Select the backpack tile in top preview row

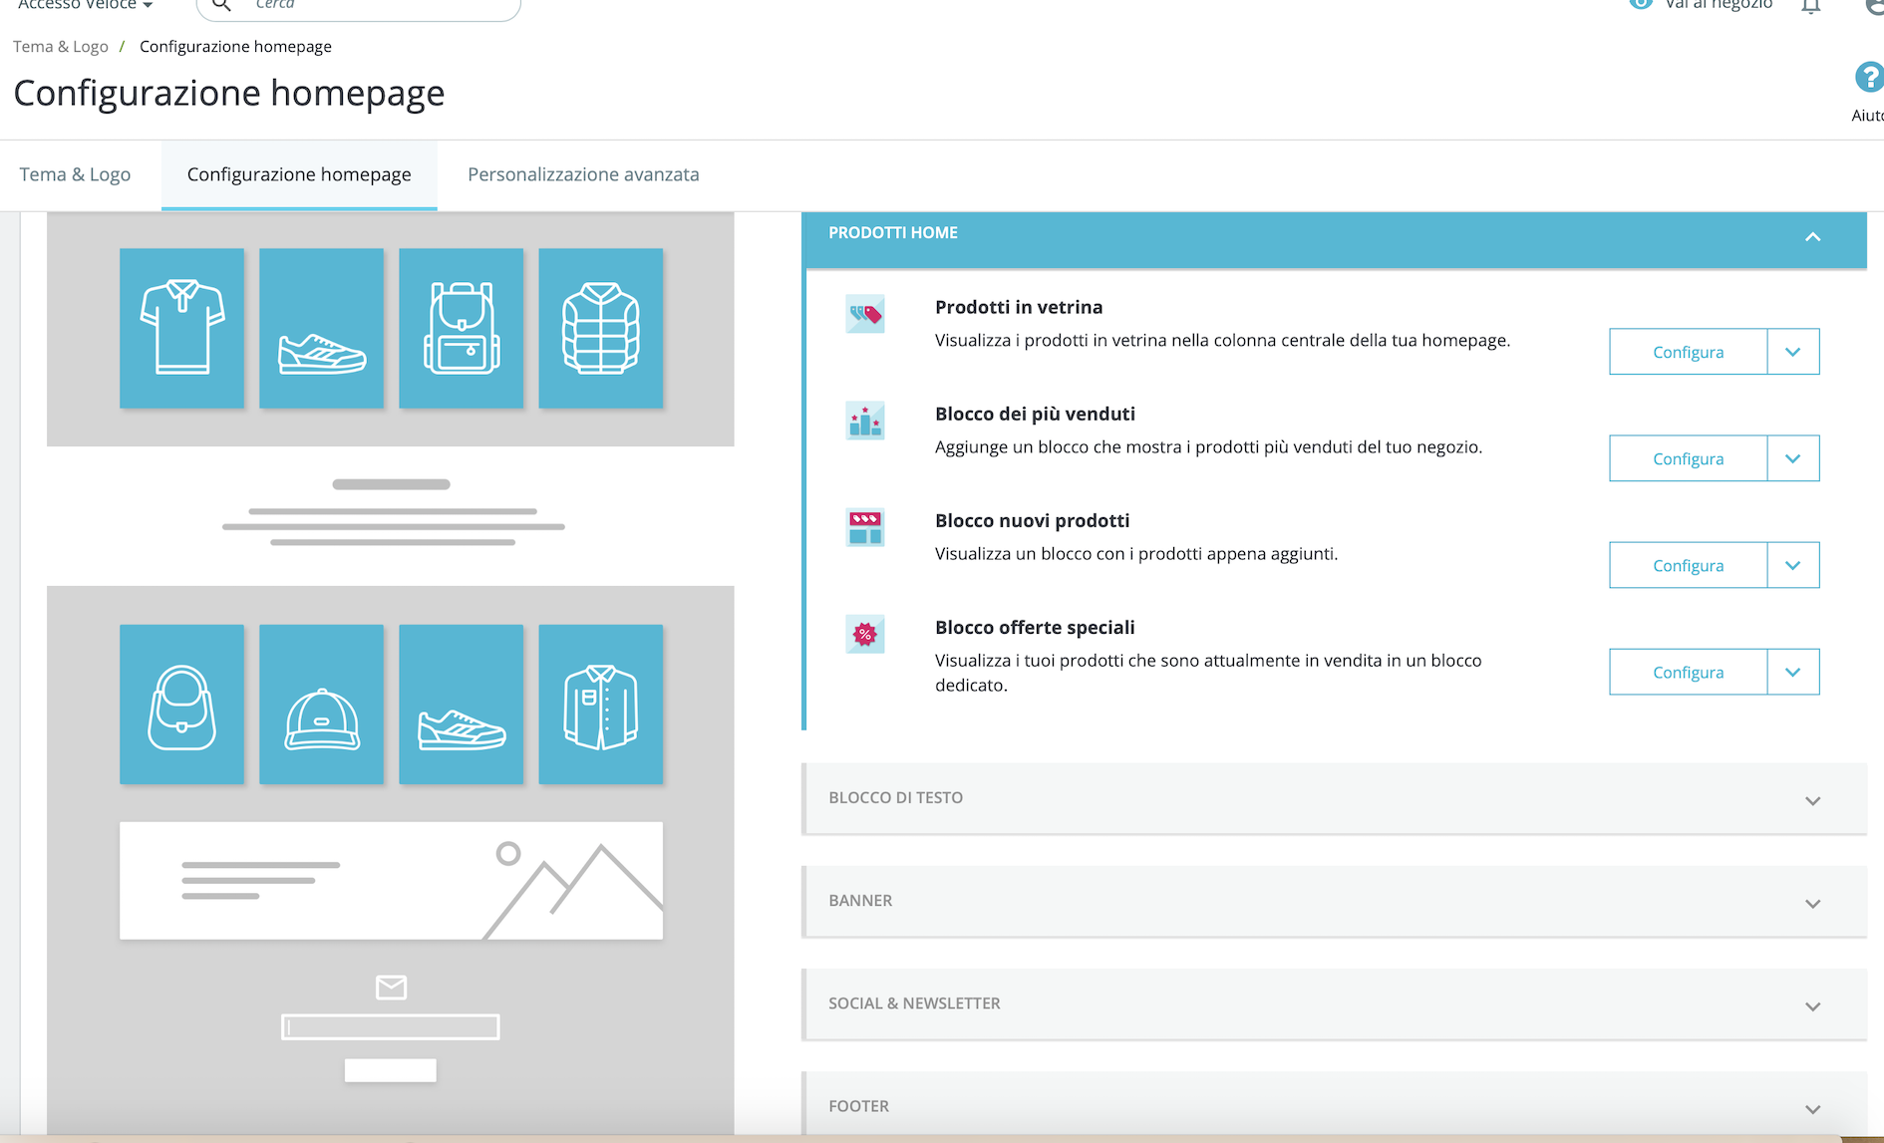(462, 328)
